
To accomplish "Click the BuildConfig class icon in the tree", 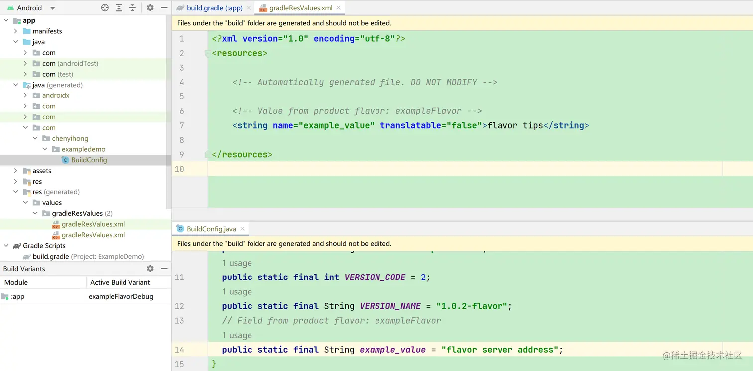I will [x=65, y=160].
